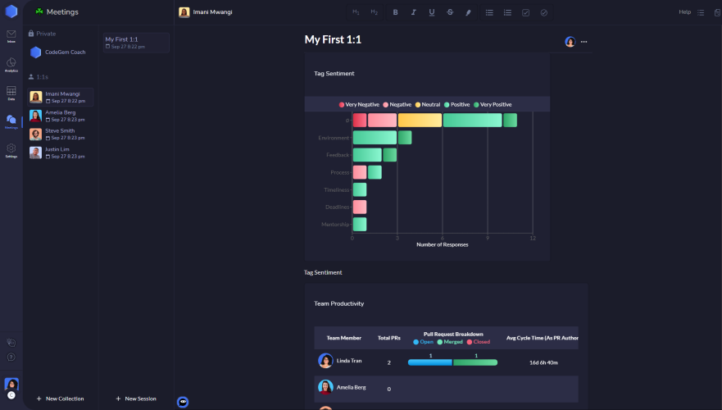Open the help question mark icon
This screenshot has width=722, height=410.
tap(11, 357)
